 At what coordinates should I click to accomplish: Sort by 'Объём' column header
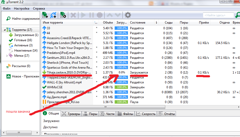[106, 23]
